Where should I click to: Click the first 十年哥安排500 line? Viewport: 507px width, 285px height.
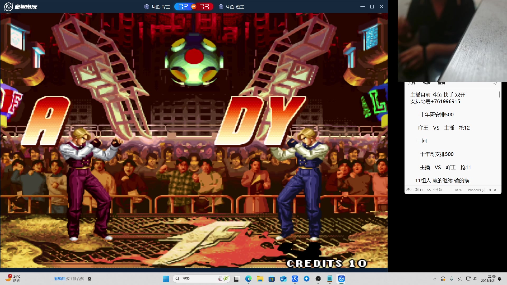pyautogui.click(x=436, y=115)
